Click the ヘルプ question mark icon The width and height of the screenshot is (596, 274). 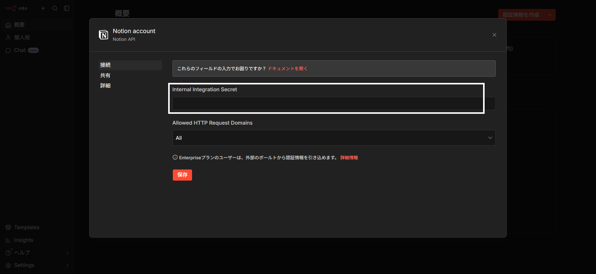pyautogui.click(x=8, y=253)
